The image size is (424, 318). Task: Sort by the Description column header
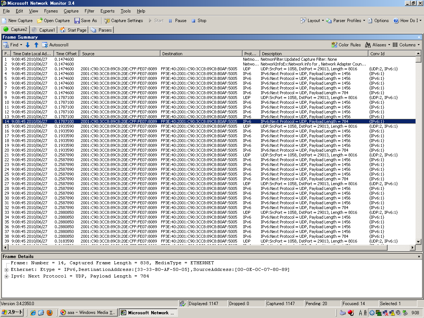coord(314,54)
